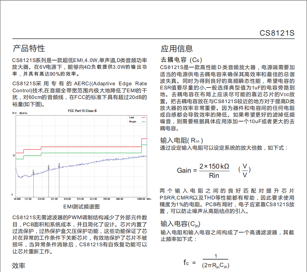This screenshot has width=307, height=272.
Task: Click the 30.000 frequency axis label
Action: coord(17,199)
